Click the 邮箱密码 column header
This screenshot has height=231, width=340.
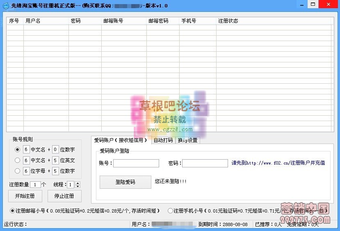163,21
